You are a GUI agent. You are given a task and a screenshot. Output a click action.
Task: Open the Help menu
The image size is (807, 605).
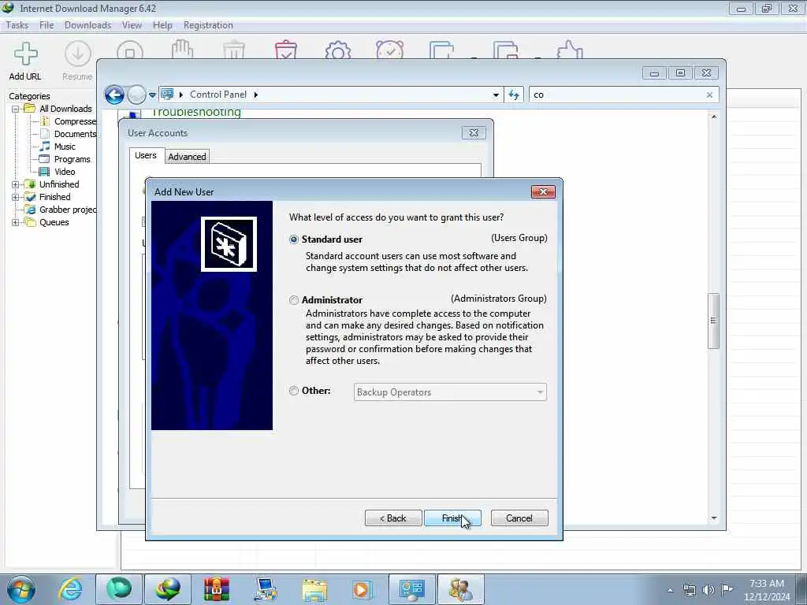pyautogui.click(x=162, y=25)
